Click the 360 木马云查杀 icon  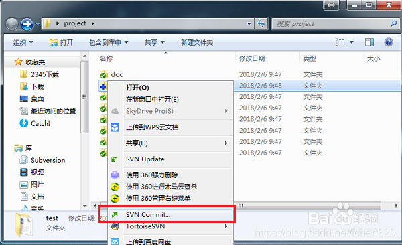(x=115, y=187)
